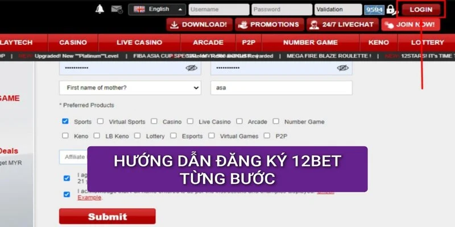Open the PROMOTIONS button
Screen dimensions: 455x227
270,25
